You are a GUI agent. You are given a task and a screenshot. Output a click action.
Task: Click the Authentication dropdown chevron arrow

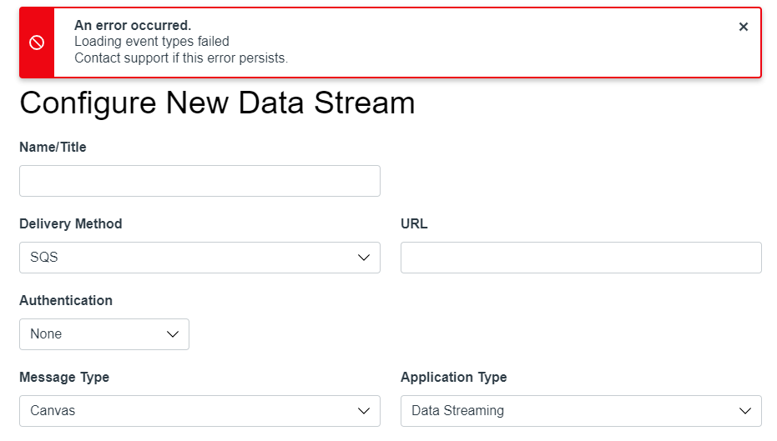pyautogui.click(x=173, y=334)
